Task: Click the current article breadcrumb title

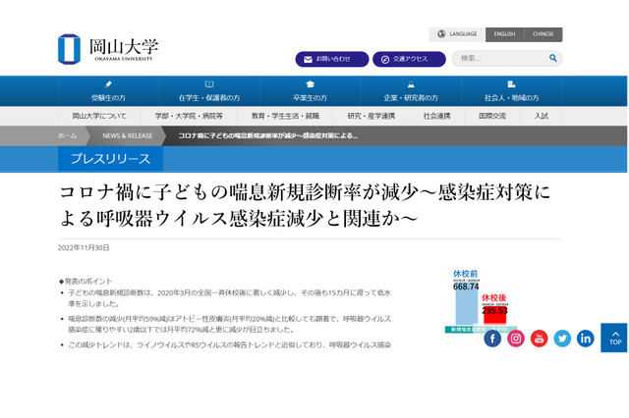Action: coord(268,135)
